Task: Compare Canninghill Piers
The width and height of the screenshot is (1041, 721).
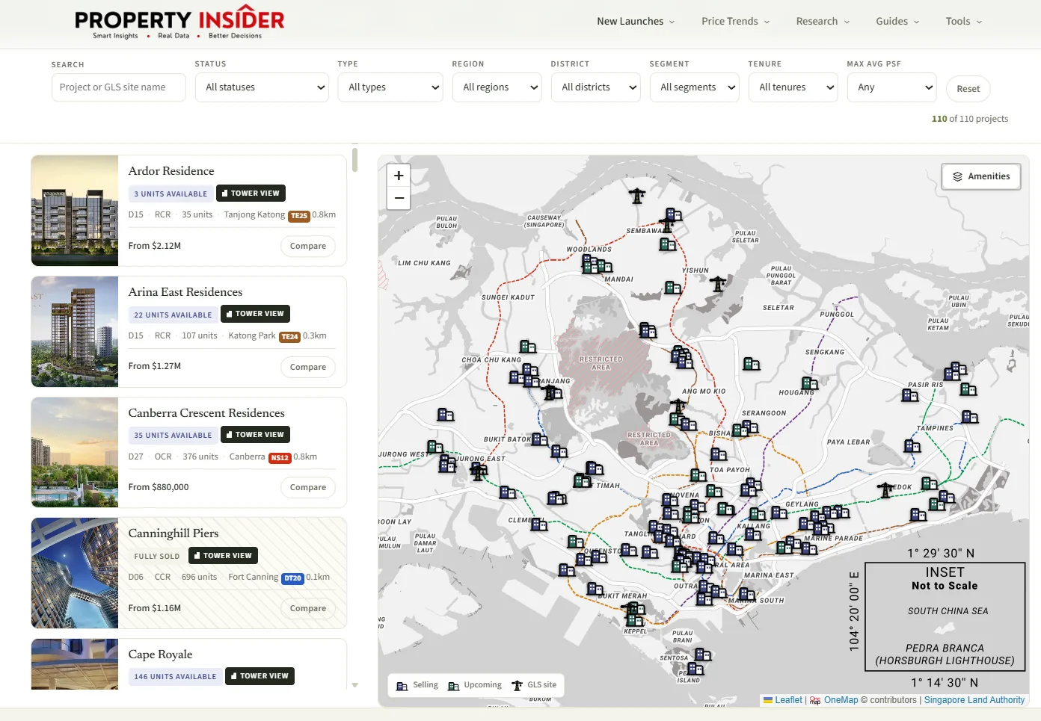Action: click(308, 608)
